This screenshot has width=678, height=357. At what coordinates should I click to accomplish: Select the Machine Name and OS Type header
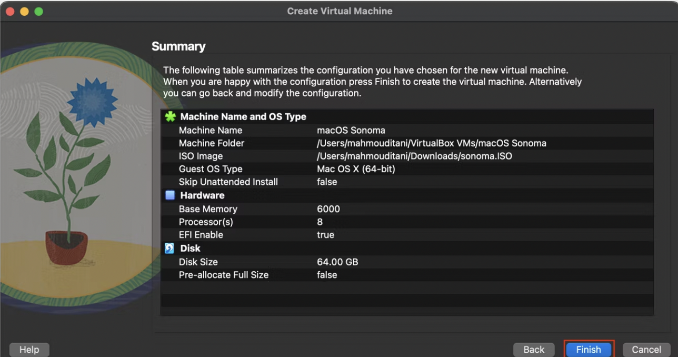(x=243, y=117)
